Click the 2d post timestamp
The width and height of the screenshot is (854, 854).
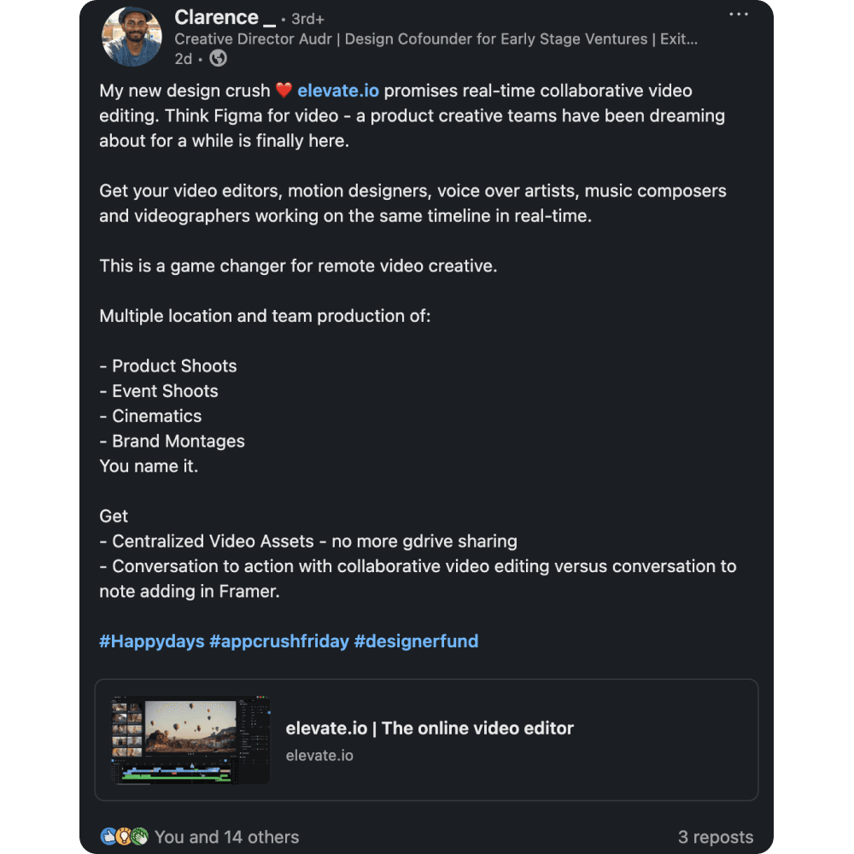coord(183,59)
